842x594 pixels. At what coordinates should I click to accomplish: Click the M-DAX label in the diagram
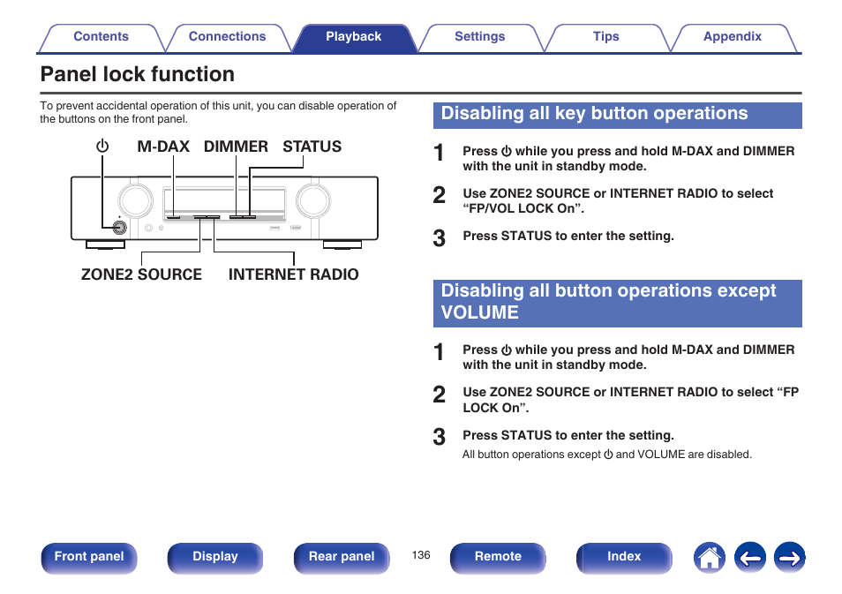pyautogui.click(x=163, y=147)
